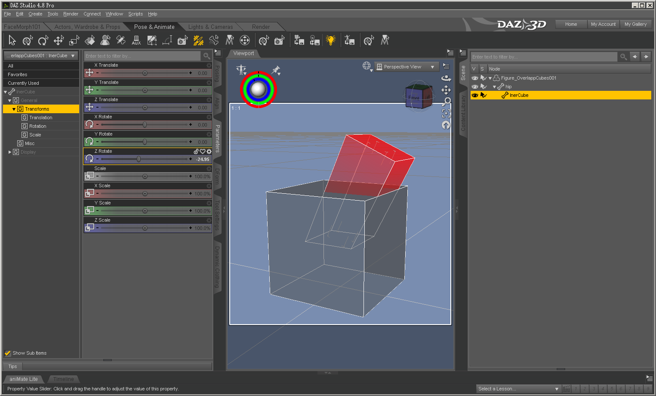The width and height of the screenshot is (656, 396).
Task: Toggle selectability of the InerCube node
Action: pyautogui.click(x=484, y=95)
